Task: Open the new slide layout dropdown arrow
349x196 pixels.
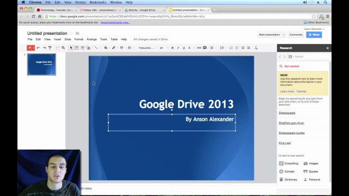Action: pos(34,48)
